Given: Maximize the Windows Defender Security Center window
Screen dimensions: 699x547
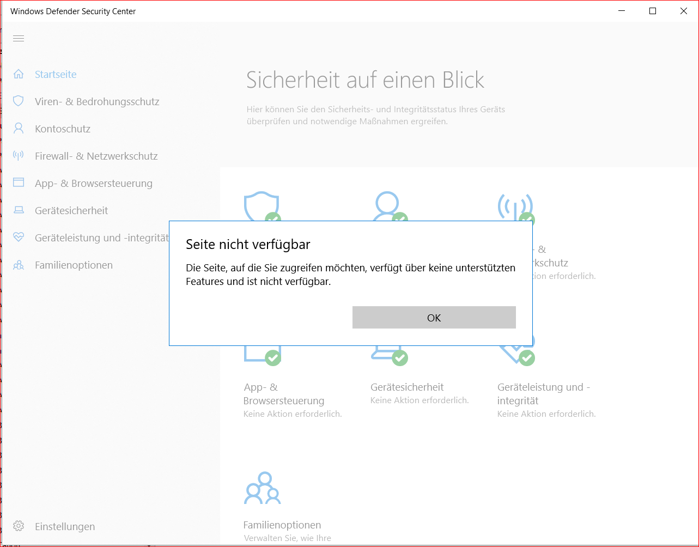Looking at the screenshot, I should pyautogui.click(x=653, y=11).
